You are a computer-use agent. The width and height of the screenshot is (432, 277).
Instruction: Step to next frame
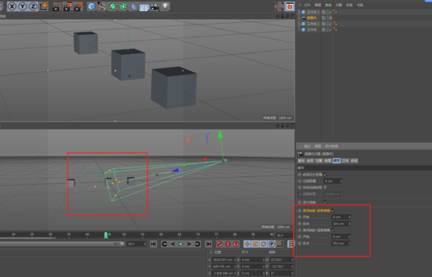point(189,244)
